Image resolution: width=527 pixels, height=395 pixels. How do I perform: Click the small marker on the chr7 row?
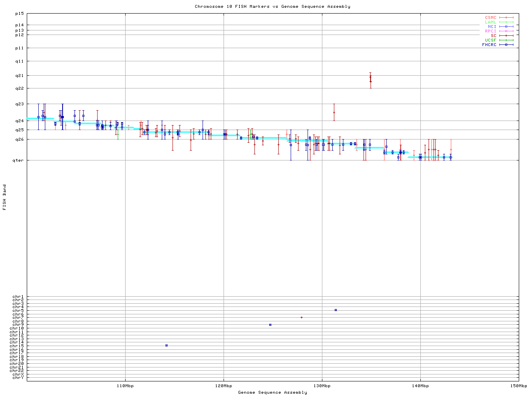[301, 317]
